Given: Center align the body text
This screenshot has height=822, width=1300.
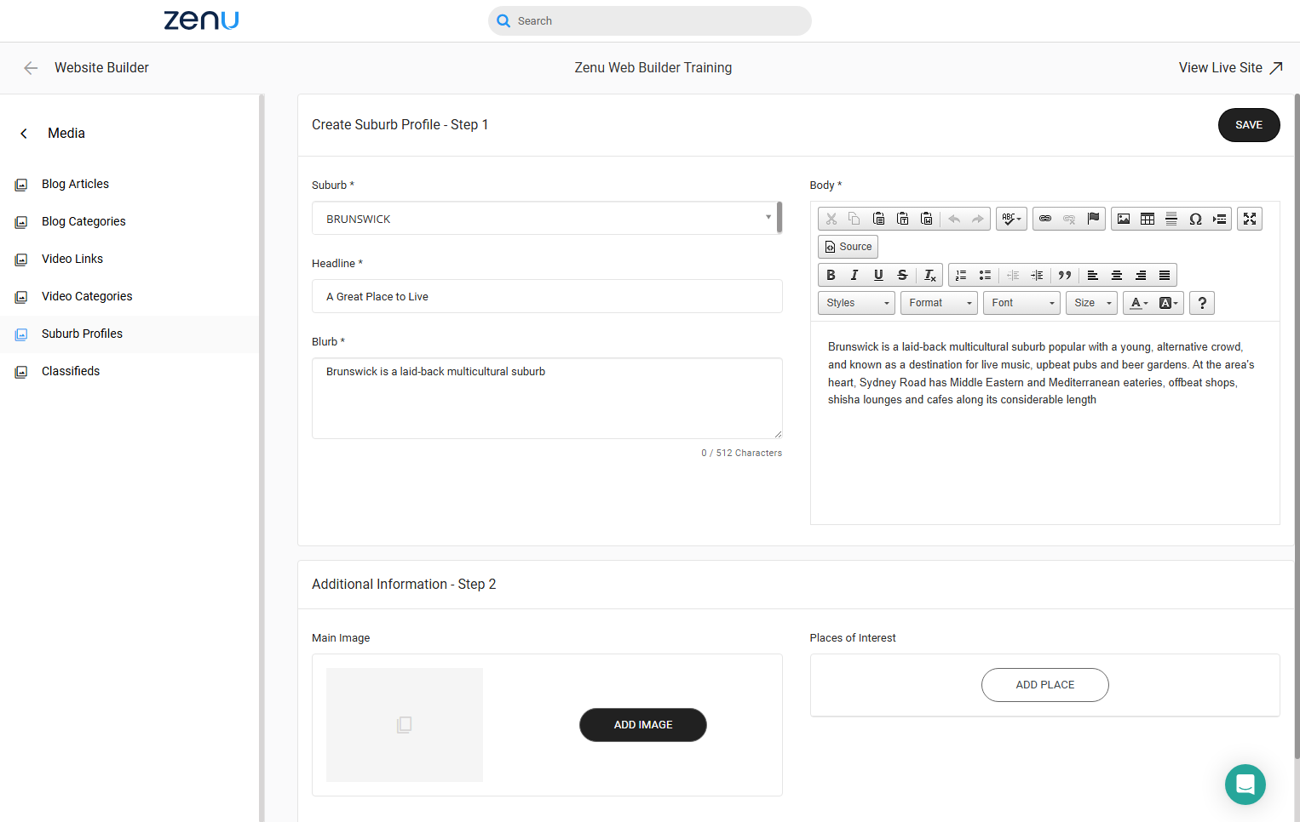Looking at the screenshot, I should (1117, 275).
